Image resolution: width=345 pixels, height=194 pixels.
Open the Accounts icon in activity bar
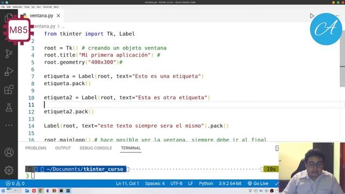click(9, 152)
